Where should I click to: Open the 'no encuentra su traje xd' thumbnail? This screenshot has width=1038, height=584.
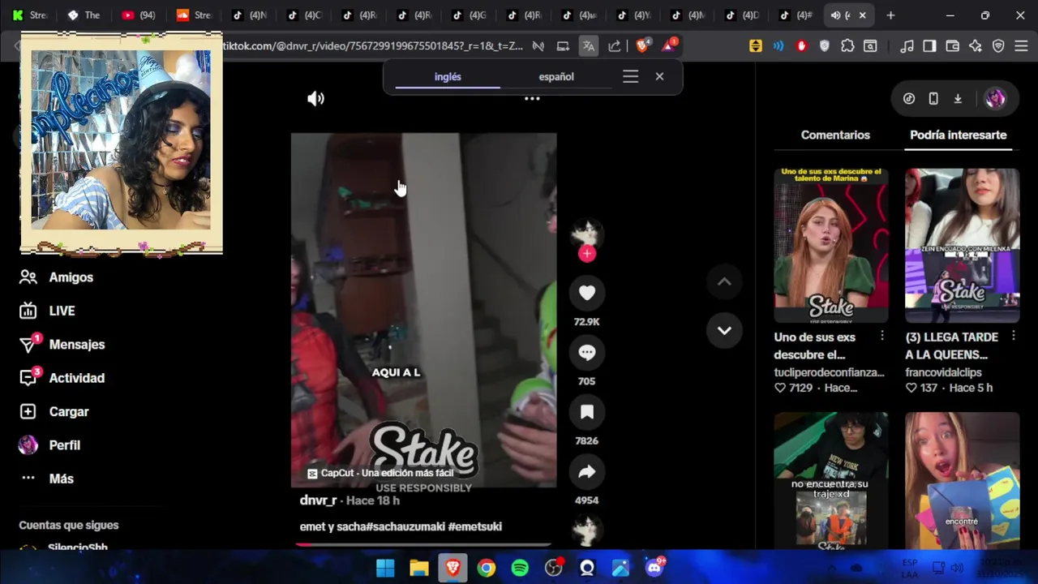(830, 480)
